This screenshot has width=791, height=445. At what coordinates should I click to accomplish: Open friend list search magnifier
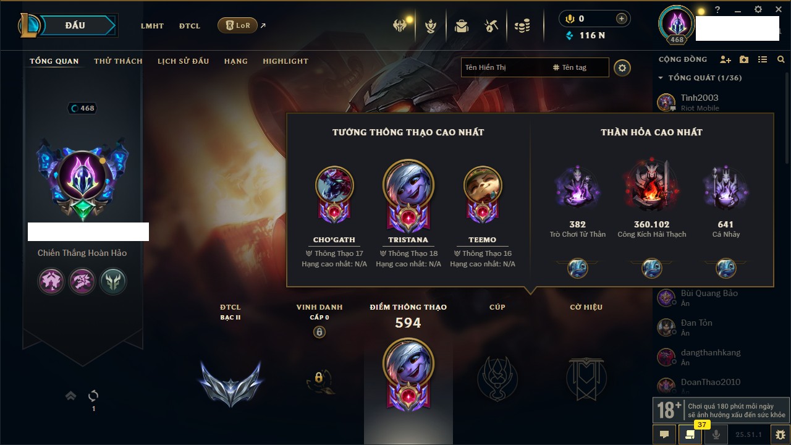coord(781,59)
